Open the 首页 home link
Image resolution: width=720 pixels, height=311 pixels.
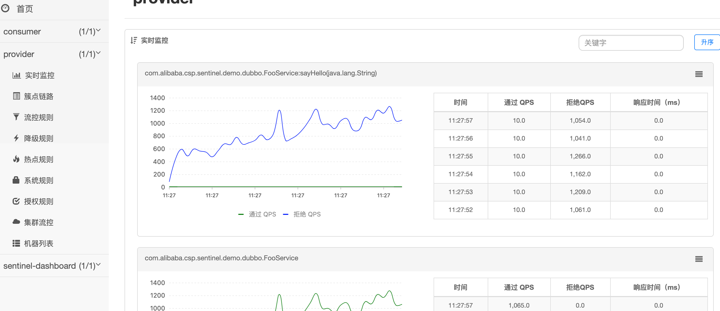25,9
